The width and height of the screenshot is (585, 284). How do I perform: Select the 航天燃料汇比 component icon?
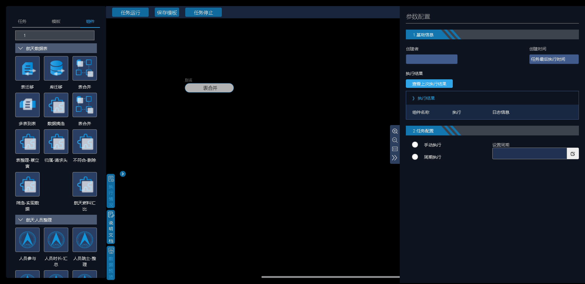tap(85, 184)
